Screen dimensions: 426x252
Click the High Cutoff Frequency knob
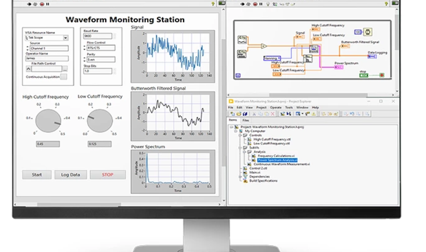point(48,121)
